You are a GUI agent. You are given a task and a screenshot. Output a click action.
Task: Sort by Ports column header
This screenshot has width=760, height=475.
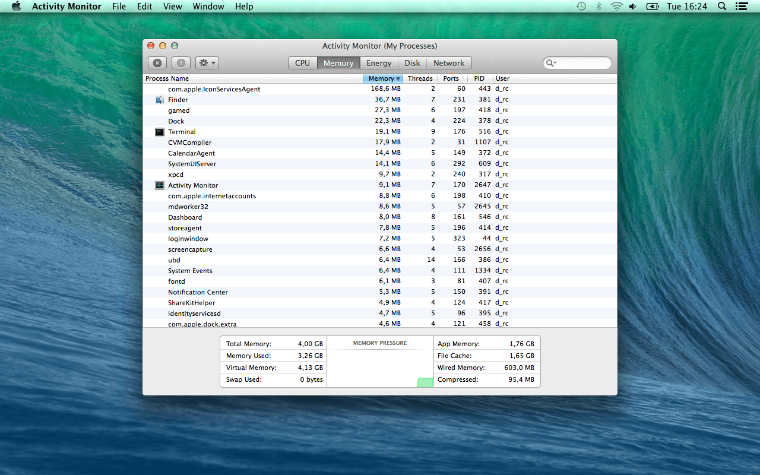click(x=451, y=78)
